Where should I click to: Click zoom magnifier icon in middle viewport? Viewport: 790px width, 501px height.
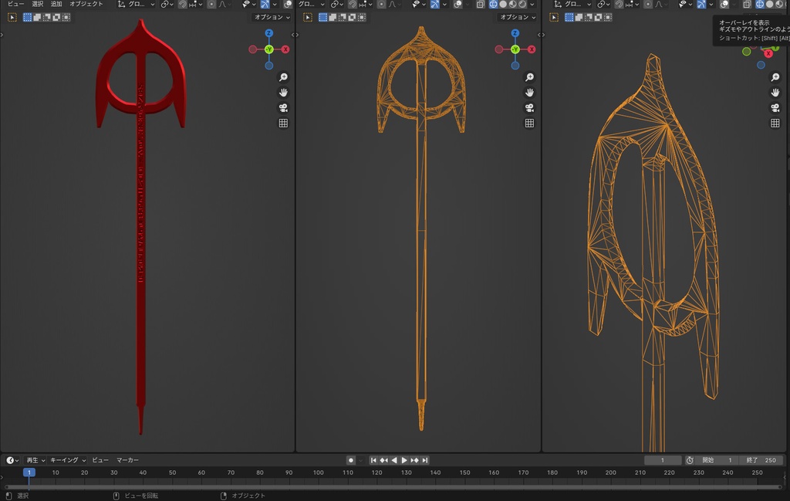[529, 77]
